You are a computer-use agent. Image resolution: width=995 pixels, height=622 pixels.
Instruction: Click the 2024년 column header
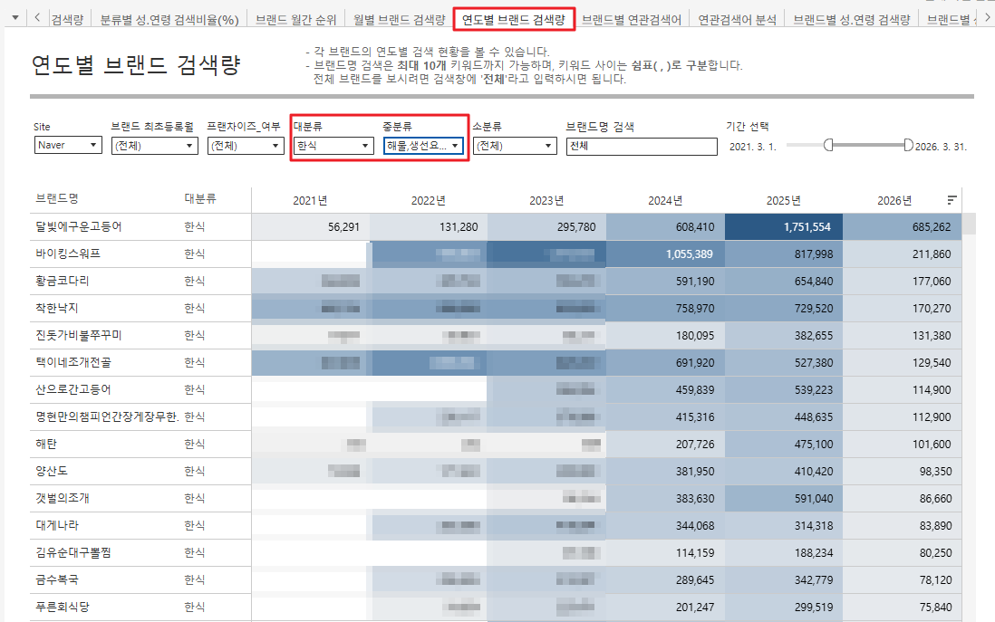(665, 200)
